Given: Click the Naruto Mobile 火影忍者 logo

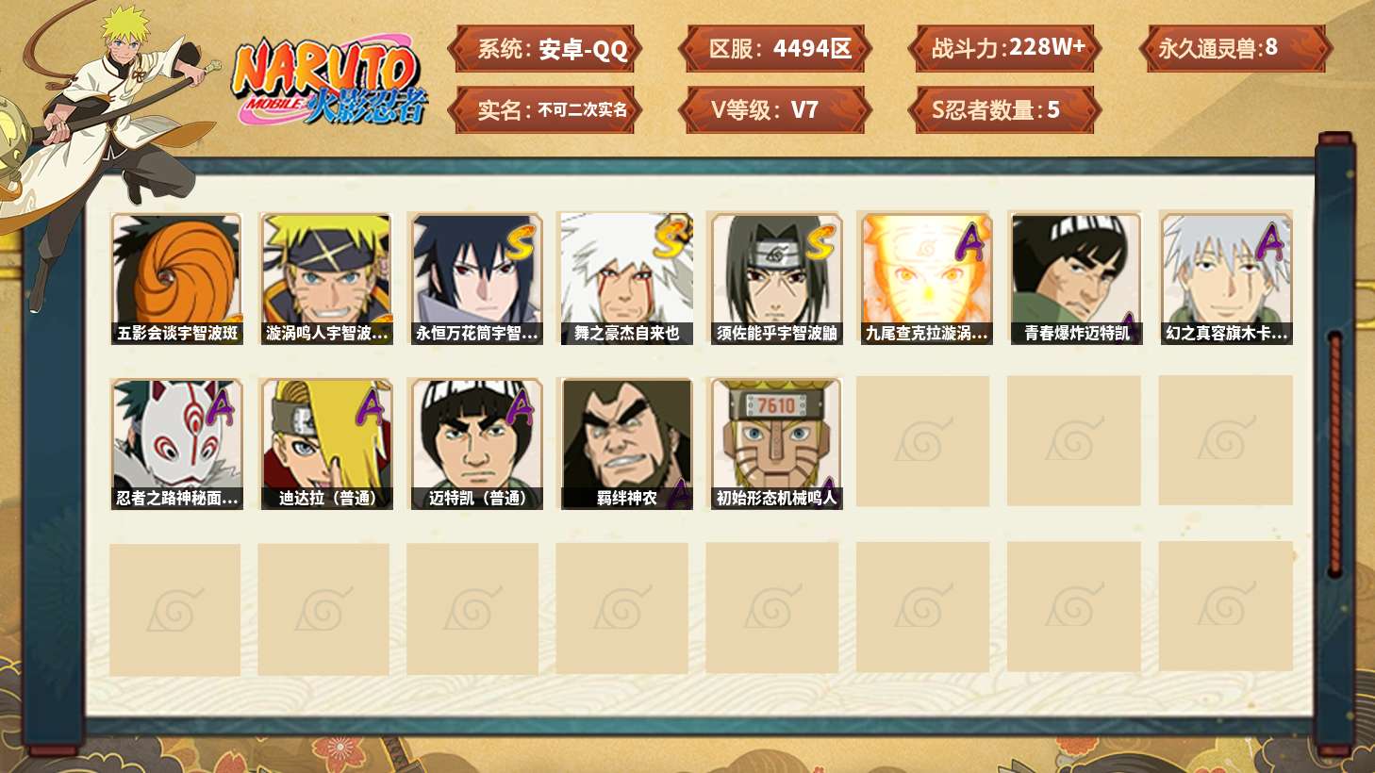Looking at the screenshot, I should pyautogui.click(x=328, y=81).
